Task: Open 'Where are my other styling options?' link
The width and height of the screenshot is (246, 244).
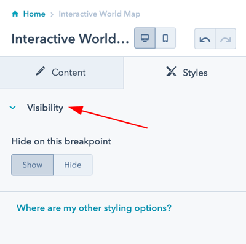Action: pos(94,208)
